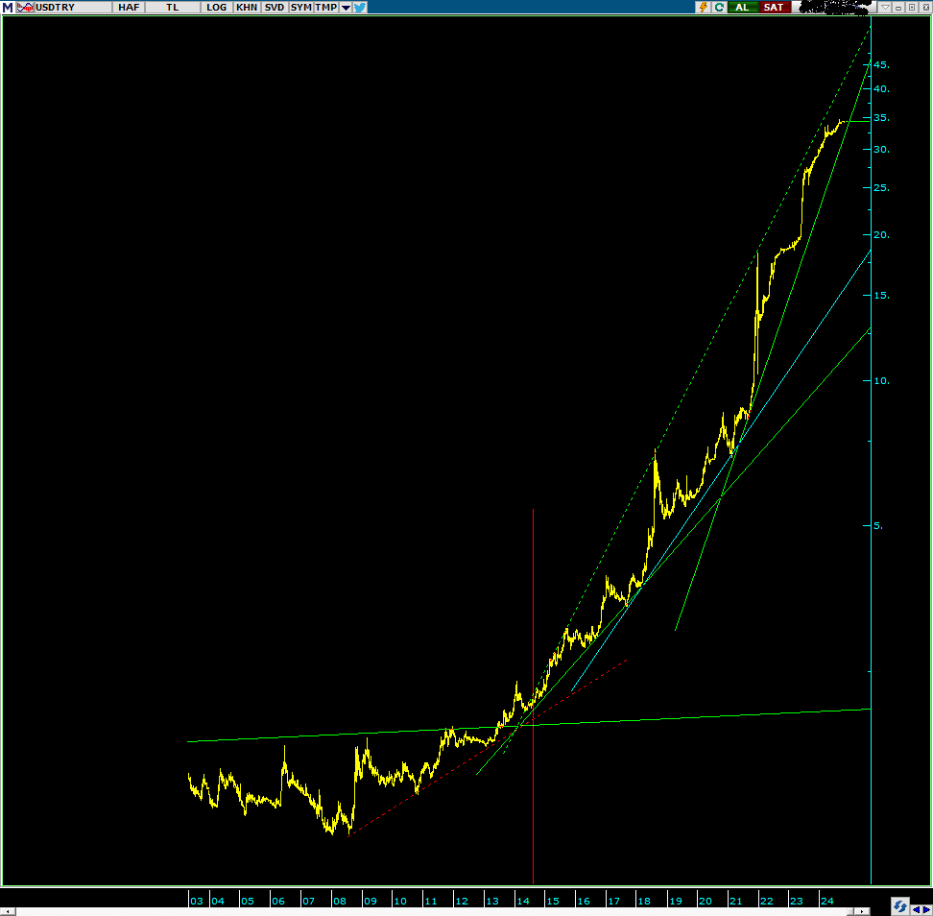Open the TMP menu item
933x916 pixels.
coord(326,7)
